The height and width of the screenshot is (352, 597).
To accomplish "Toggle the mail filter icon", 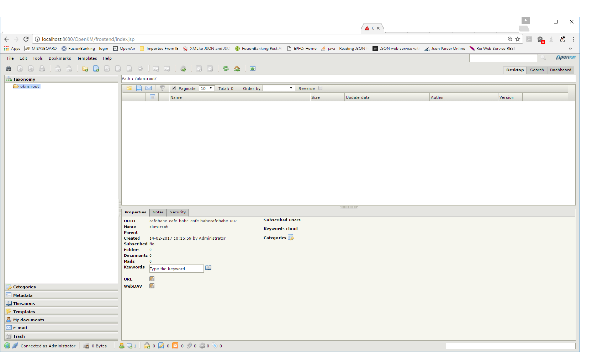I will pyautogui.click(x=148, y=88).
